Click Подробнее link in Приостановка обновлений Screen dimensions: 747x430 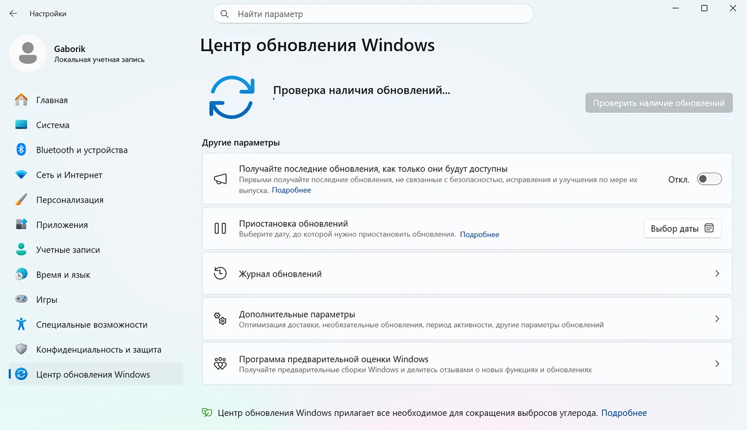pyautogui.click(x=480, y=234)
